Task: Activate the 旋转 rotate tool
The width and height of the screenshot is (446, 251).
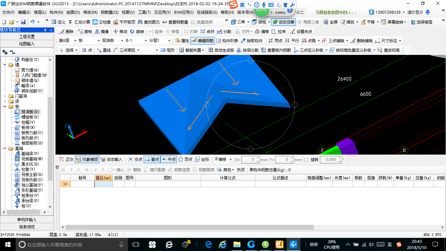Action: tap(137, 31)
